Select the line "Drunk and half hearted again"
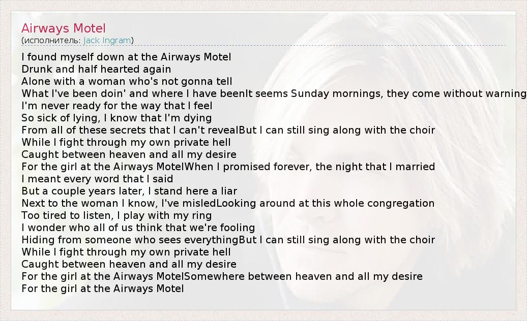527x321 pixels. tap(96, 69)
